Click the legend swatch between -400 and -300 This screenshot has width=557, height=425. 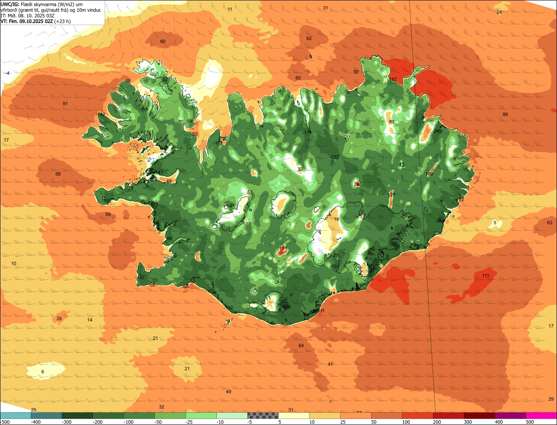click(x=46, y=415)
